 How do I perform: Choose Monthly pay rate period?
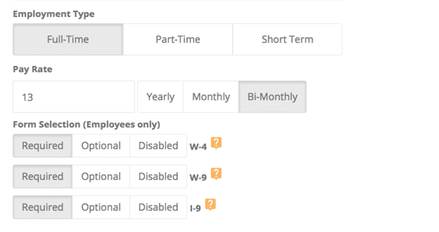click(211, 97)
